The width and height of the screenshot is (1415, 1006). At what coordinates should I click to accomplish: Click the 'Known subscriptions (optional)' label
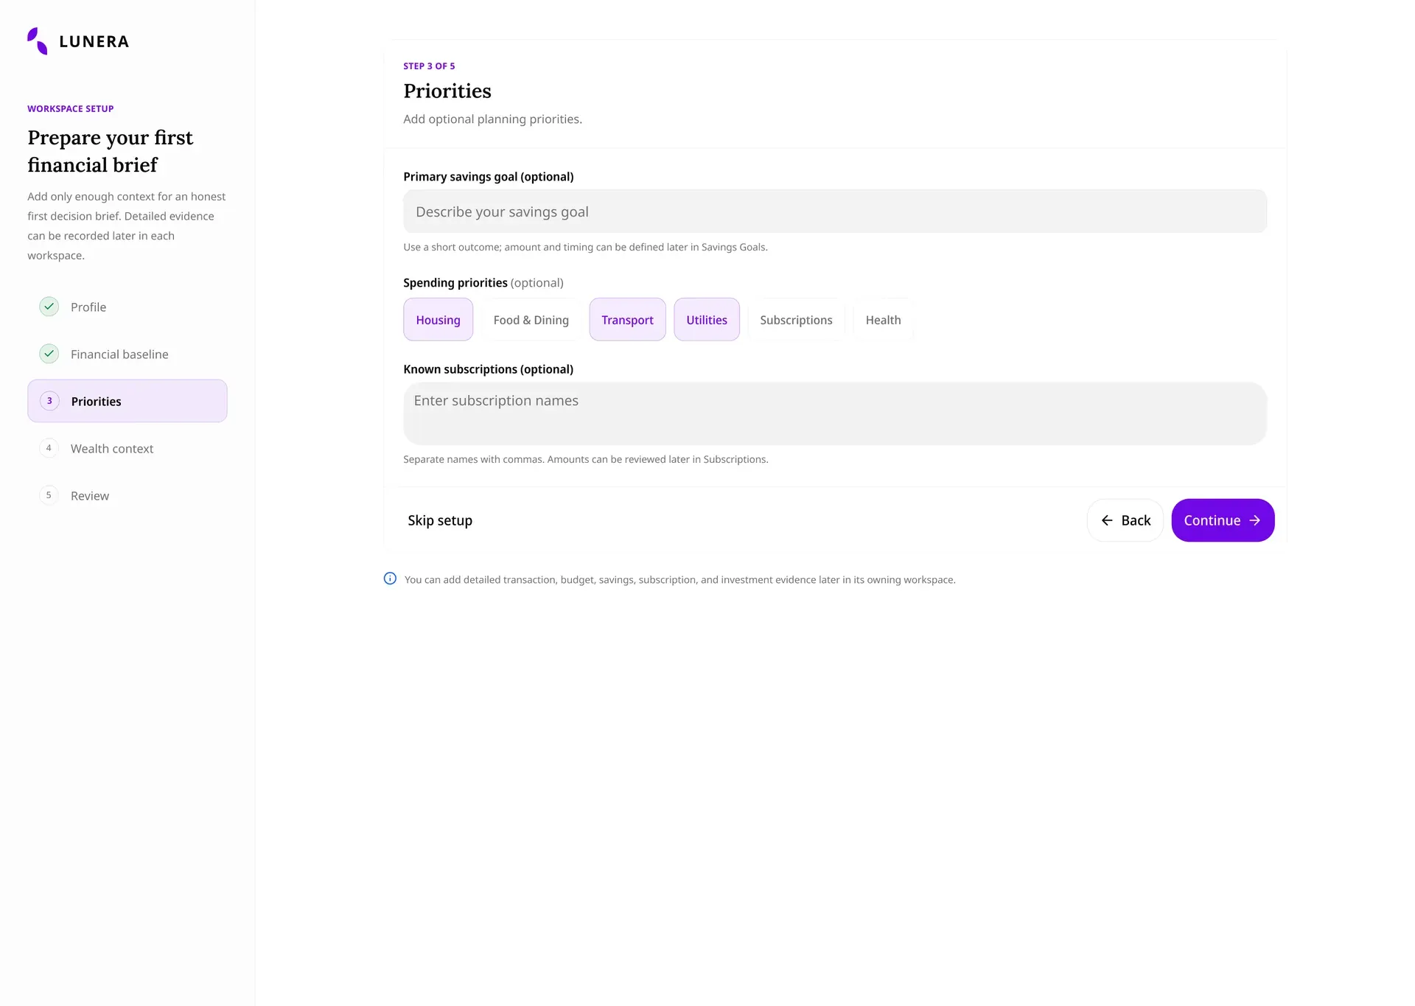click(488, 369)
